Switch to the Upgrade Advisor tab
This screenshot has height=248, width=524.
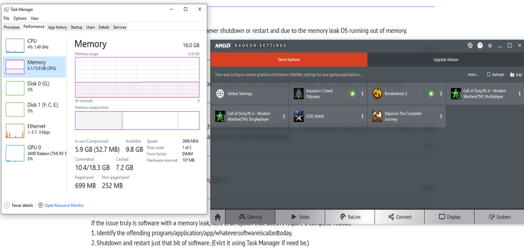445,60
